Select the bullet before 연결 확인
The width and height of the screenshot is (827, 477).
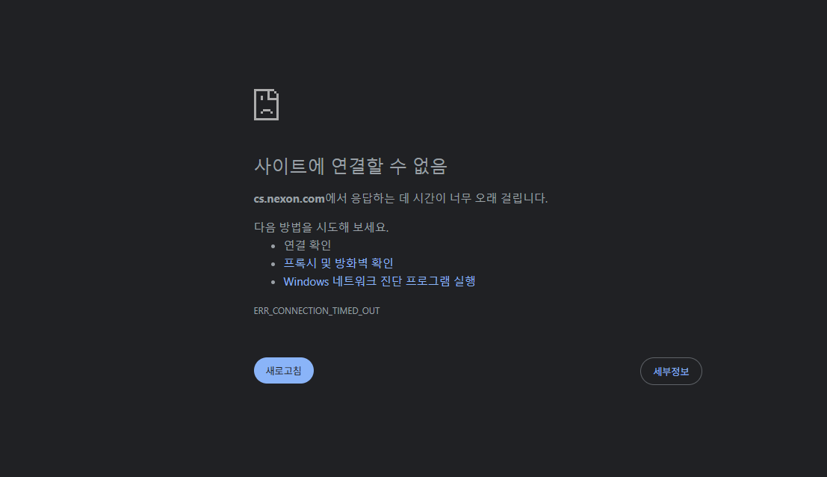tap(273, 246)
